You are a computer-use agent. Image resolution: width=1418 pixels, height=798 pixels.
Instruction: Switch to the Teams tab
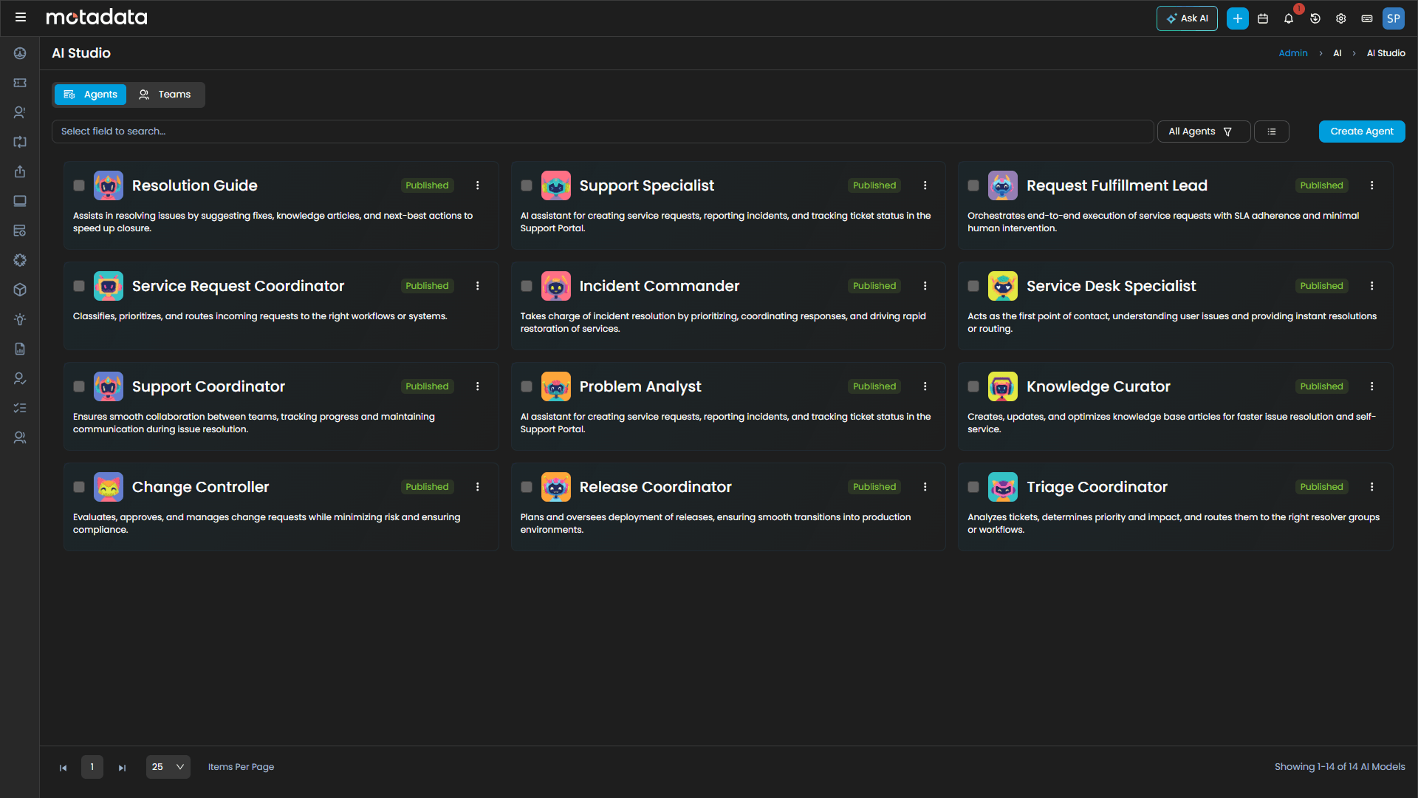165,95
